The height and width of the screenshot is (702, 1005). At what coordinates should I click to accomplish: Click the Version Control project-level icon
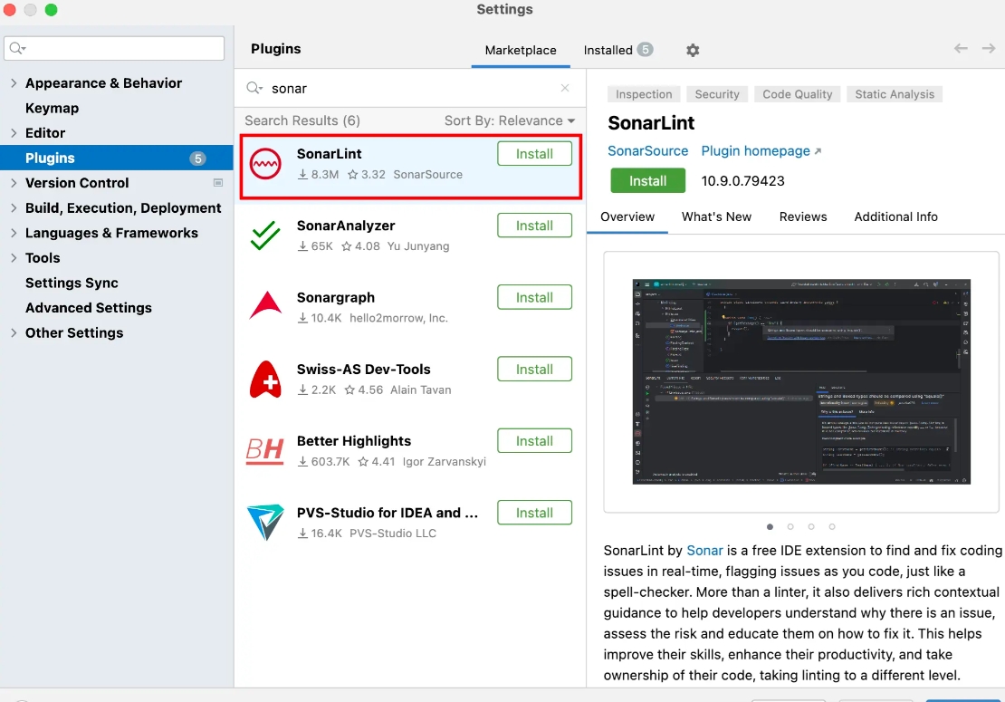pyautogui.click(x=218, y=183)
